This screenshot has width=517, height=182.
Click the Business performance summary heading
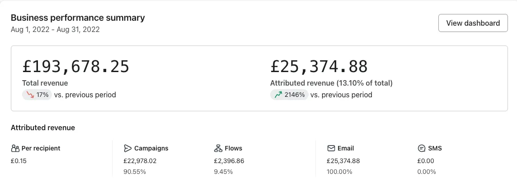tap(78, 18)
